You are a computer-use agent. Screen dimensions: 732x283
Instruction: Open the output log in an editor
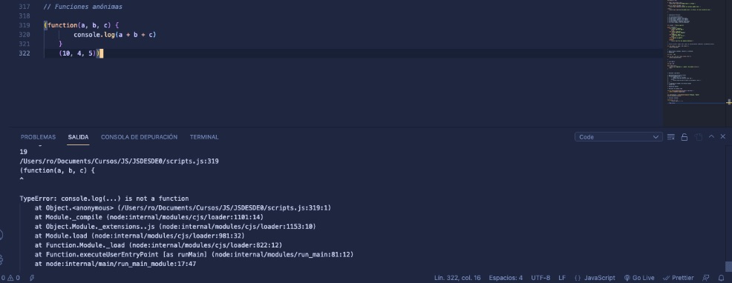point(698,136)
